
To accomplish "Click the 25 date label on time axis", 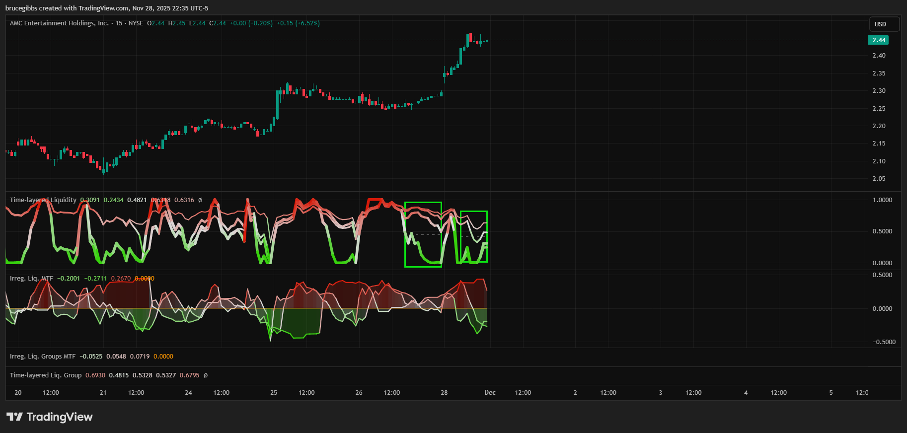I will [x=274, y=393].
